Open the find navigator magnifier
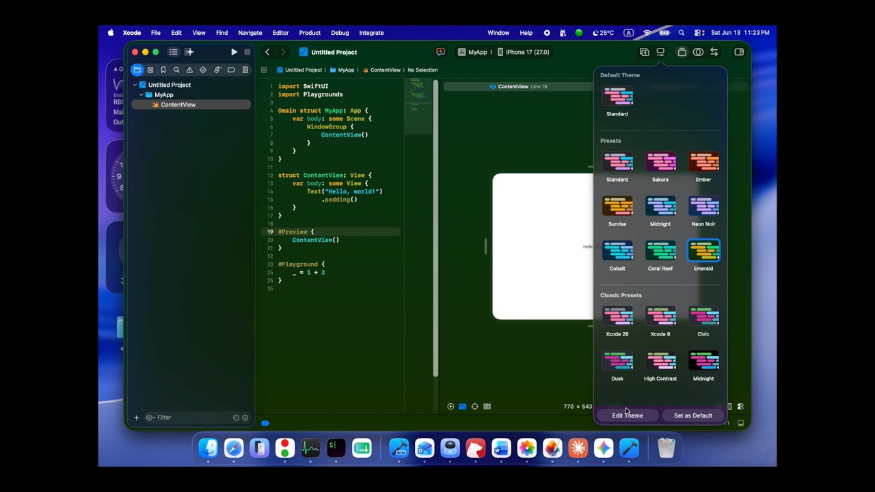This screenshot has width=875, height=492. pyautogui.click(x=176, y=70)
